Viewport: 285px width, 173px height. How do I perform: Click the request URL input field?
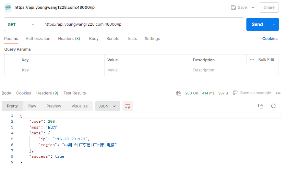pos(142,24)
